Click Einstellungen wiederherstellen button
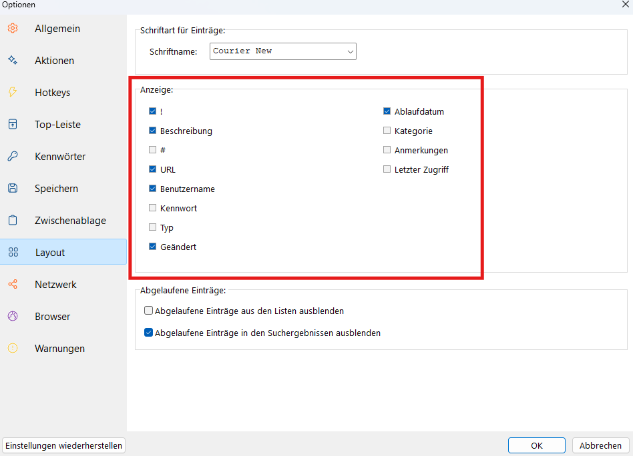This screenshot has width=633, height=456. [64, 445]
